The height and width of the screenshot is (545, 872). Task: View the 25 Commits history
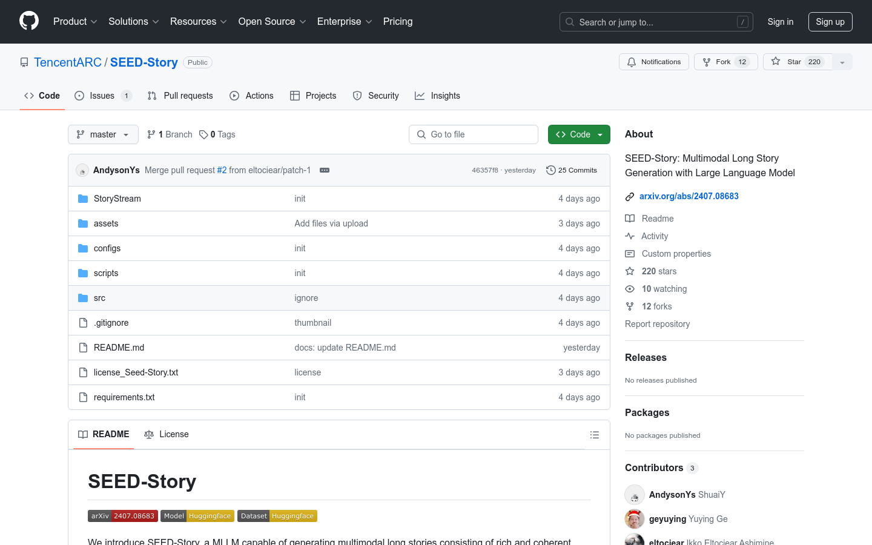tap(572, 170)
